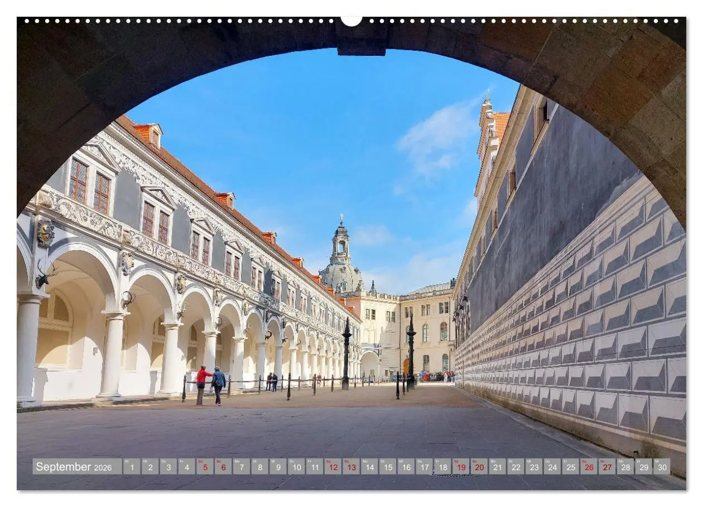The height and width of the screenshot is (507, 703).
Task: Select date 2 in the calendar strip
Action: click(x=150, y=467)
